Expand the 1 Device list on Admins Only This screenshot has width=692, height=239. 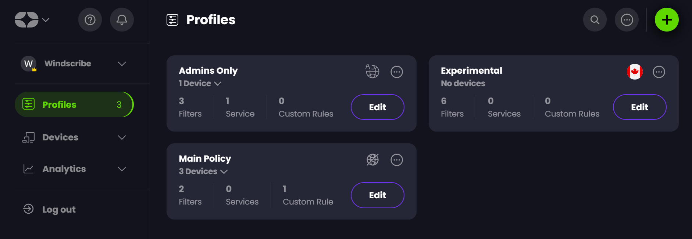200,84
